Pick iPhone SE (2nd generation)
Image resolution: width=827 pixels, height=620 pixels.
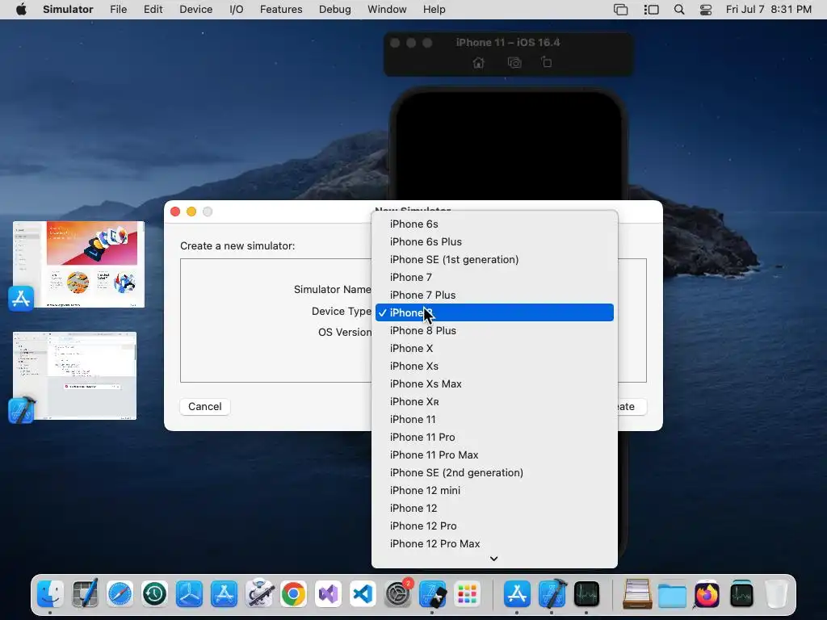(x=494, y=472)
